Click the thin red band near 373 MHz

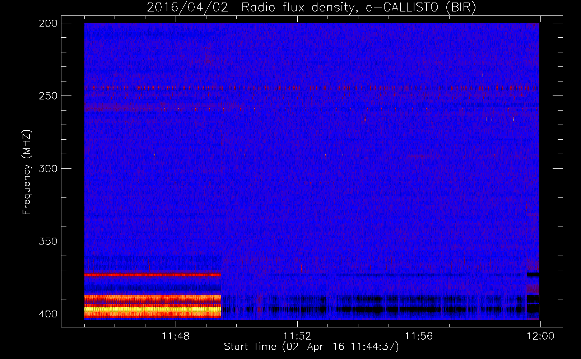(x=153, y=275)
